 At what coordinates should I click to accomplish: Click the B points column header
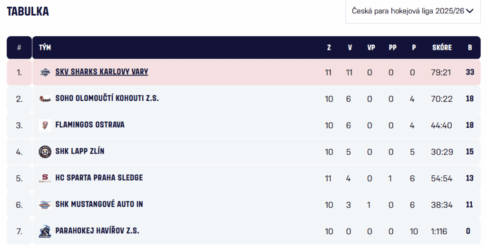470,48
